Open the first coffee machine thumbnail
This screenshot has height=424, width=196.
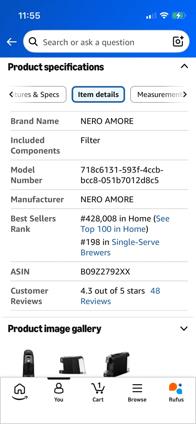[x=29, y=363]
